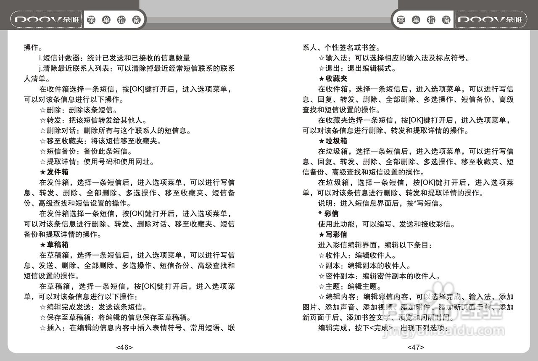Click the line ☆编辑内容：编辑彩信内容

pos(416,297)
